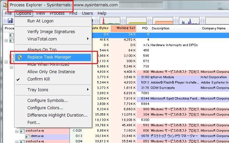Image resolution: width=229 pixels, height=143 pixels.
Task: Click working set value 45,496 K
Action: (x=129, y=125)
